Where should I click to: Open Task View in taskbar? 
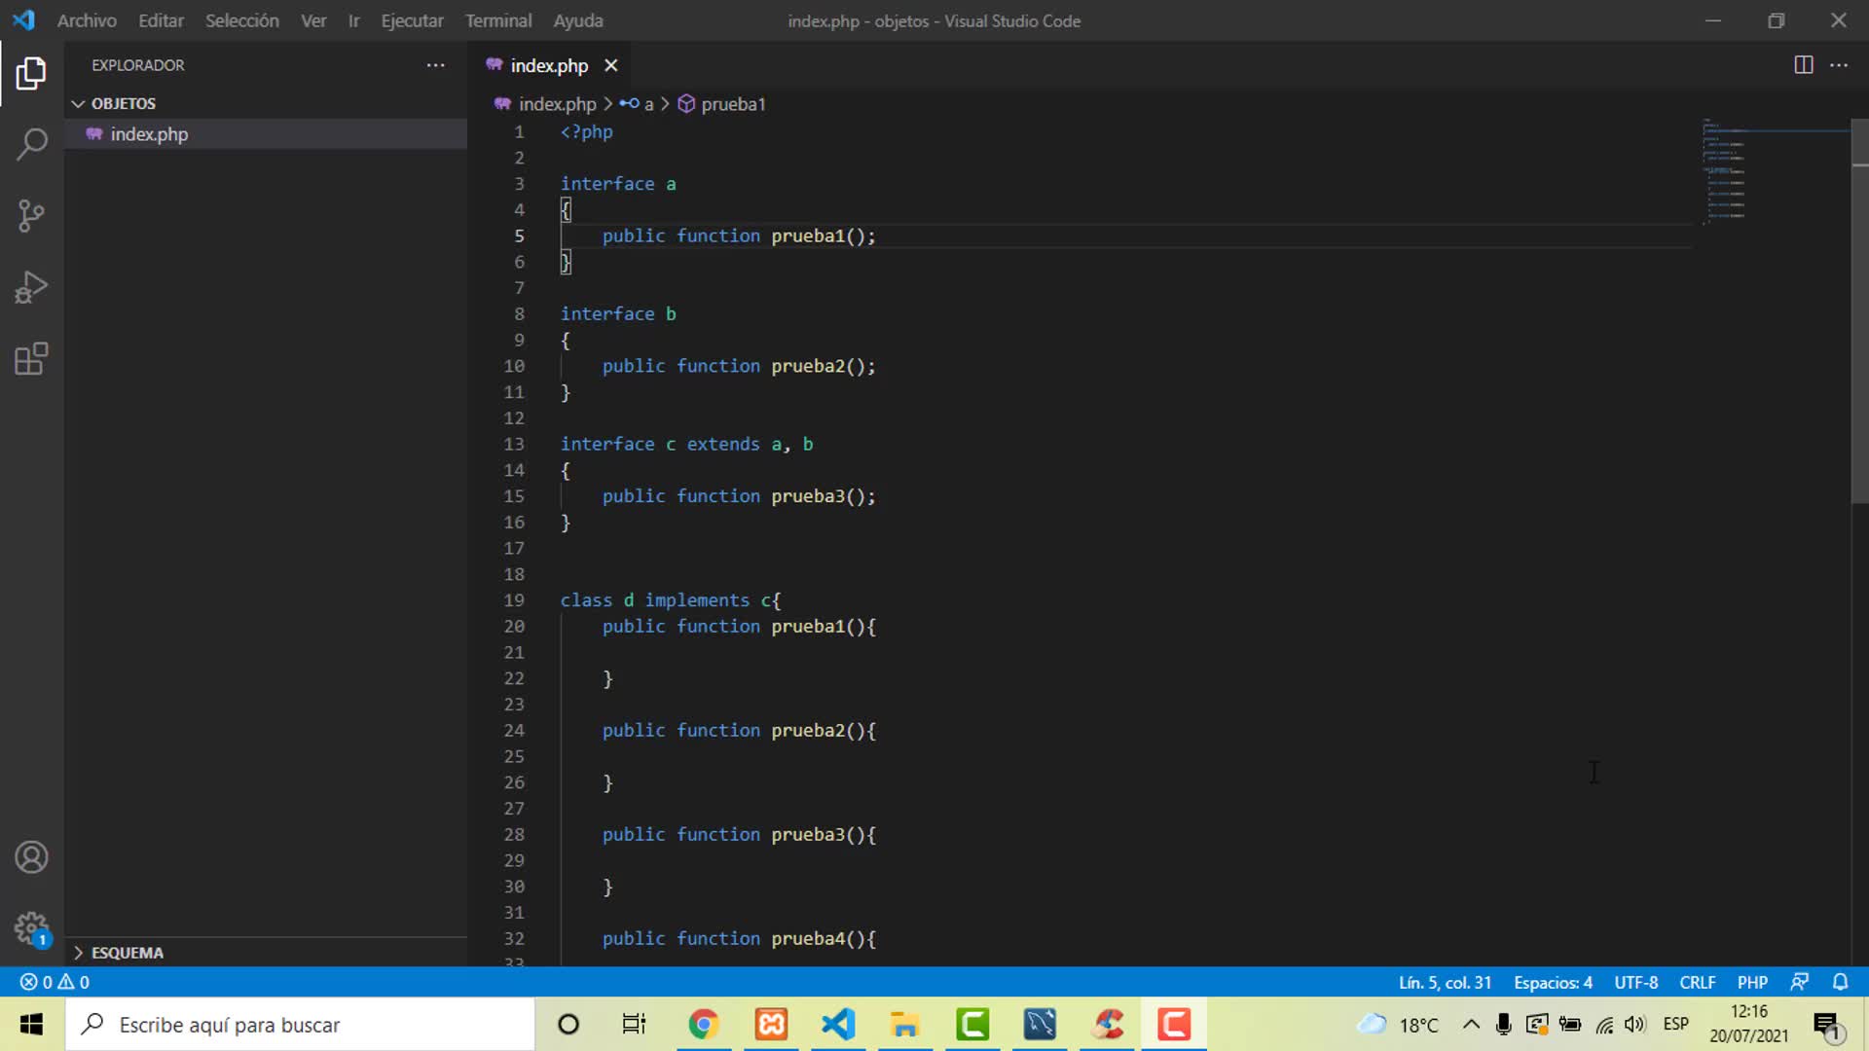[x=634, y=1024]
